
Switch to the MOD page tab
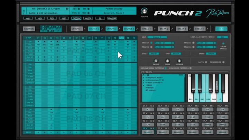click(64, 18)
